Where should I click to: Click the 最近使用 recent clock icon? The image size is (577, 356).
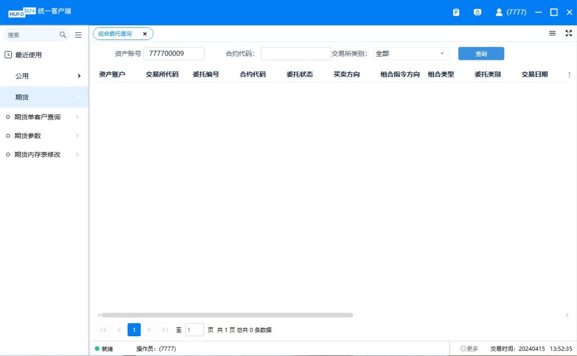click(8, 55)
